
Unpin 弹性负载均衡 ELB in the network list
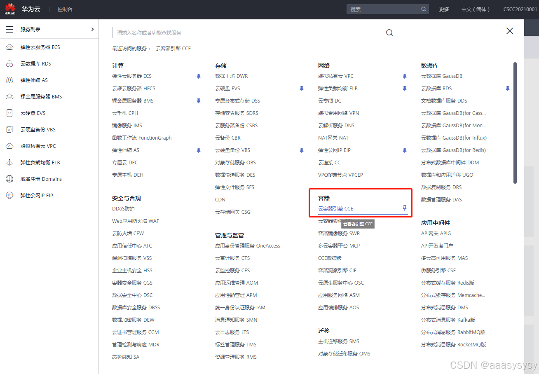405,89
